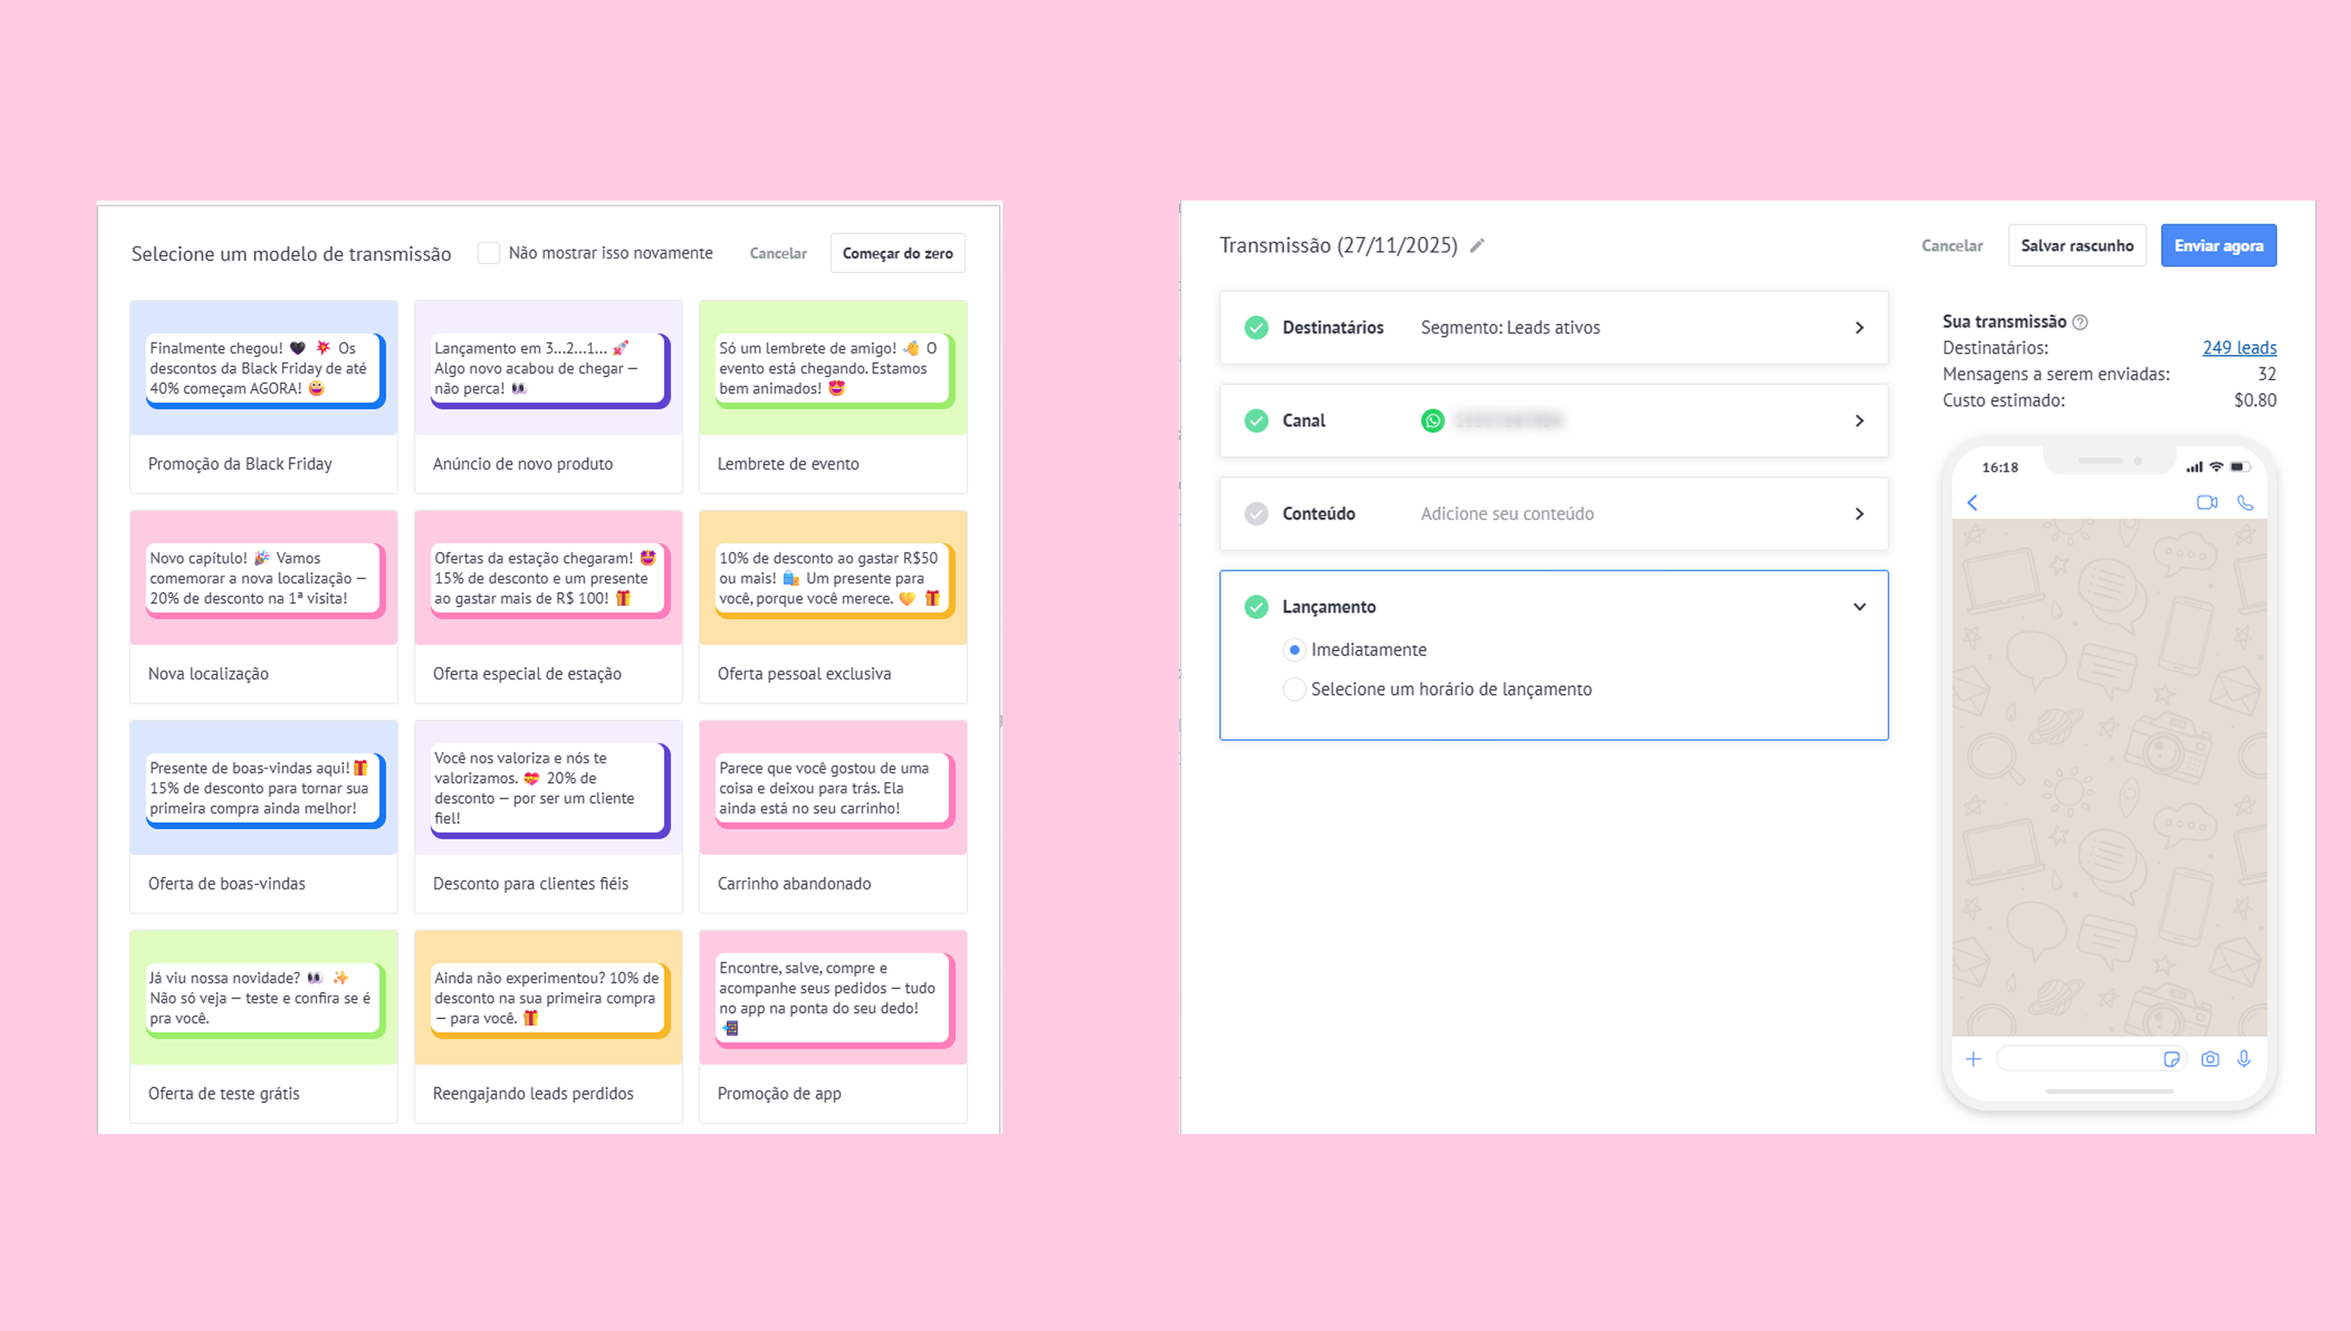The width and height of the screenshot is (2351, 1331).
Task: Tap the plus icon in phone preview
Action: pyautogui.click(x=1973, y=1060)
